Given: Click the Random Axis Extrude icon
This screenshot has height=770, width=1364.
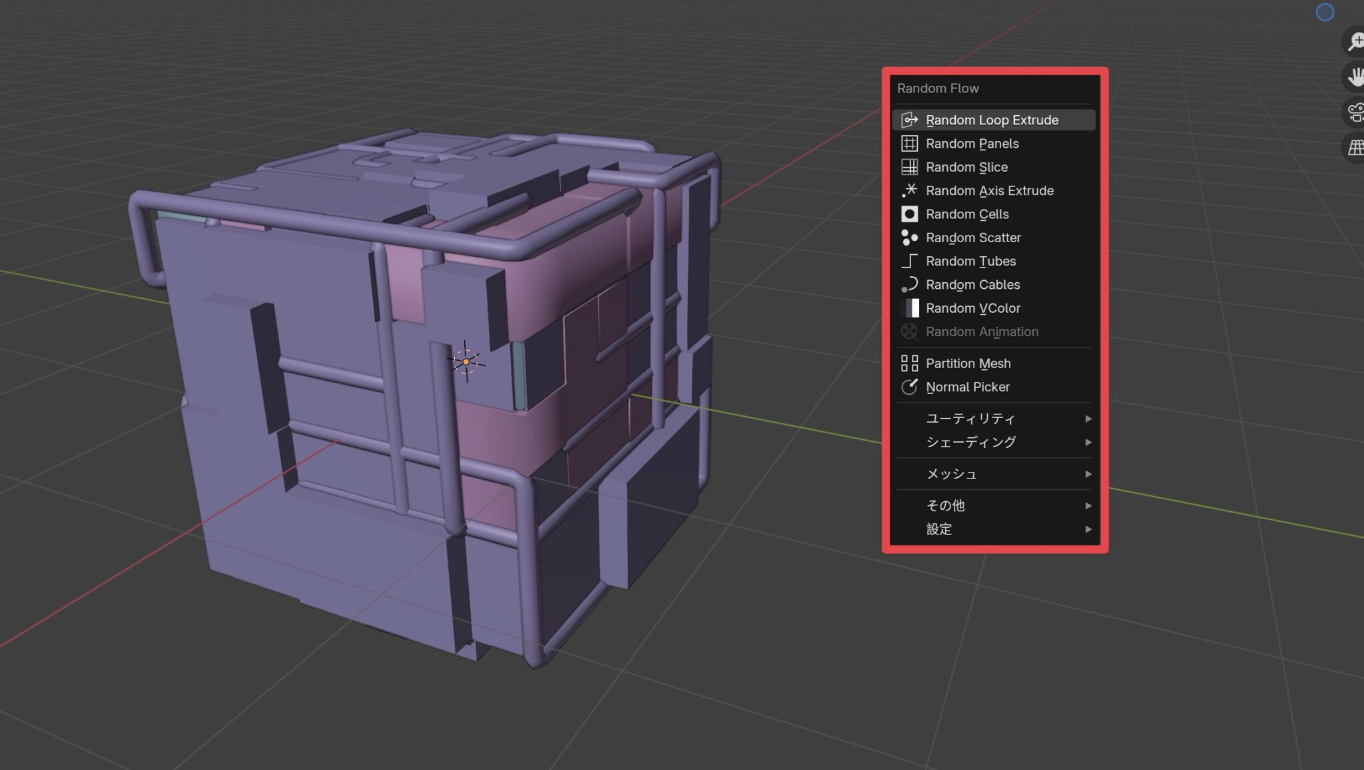Looking at the screenshot, I should (909, 190).
